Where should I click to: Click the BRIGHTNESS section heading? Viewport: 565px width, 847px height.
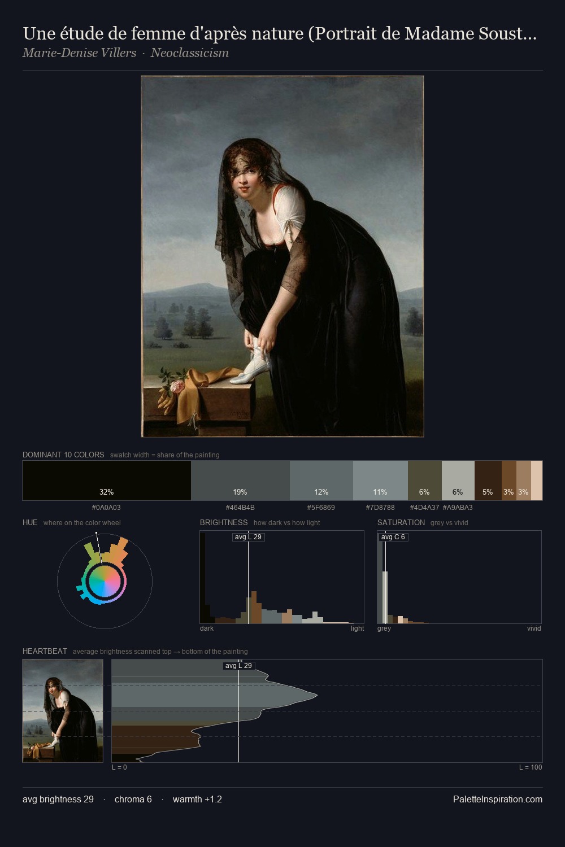pyautogui.click(x=224, y=522)
